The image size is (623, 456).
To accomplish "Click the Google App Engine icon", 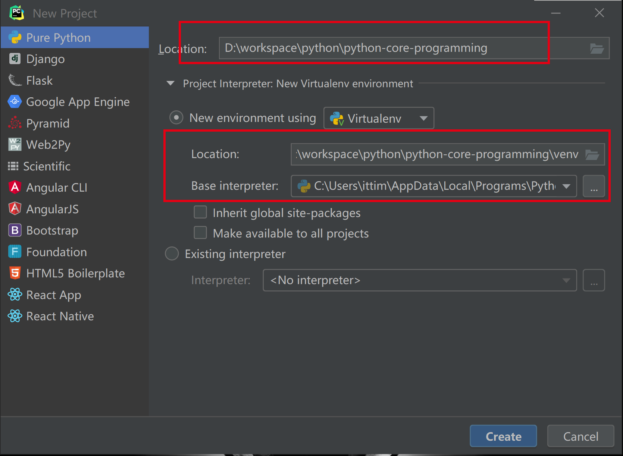I will pyautogui.click(x=15, y=101).
